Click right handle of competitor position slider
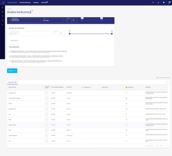172x156 pixels. coord(112,34)
